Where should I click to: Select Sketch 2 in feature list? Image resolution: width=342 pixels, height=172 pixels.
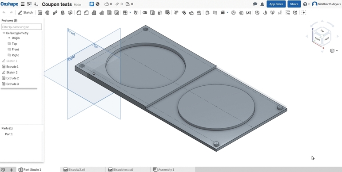click(12, 73)
